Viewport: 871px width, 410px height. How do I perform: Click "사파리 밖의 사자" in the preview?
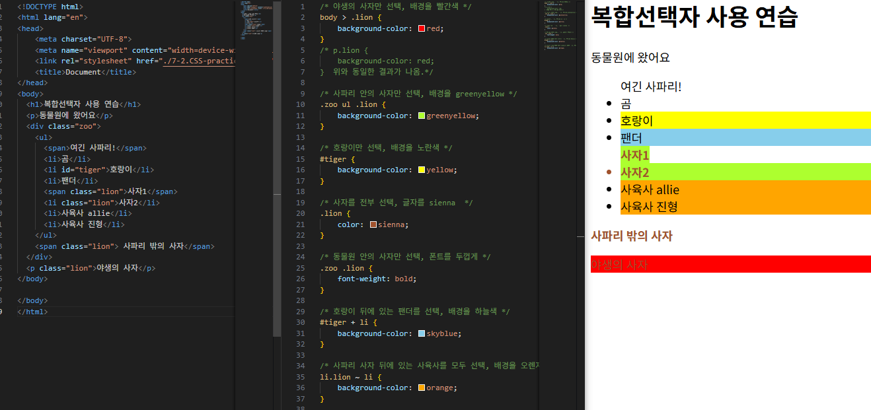coord(632,236)
